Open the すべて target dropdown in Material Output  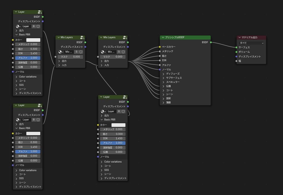coord(251,43)
